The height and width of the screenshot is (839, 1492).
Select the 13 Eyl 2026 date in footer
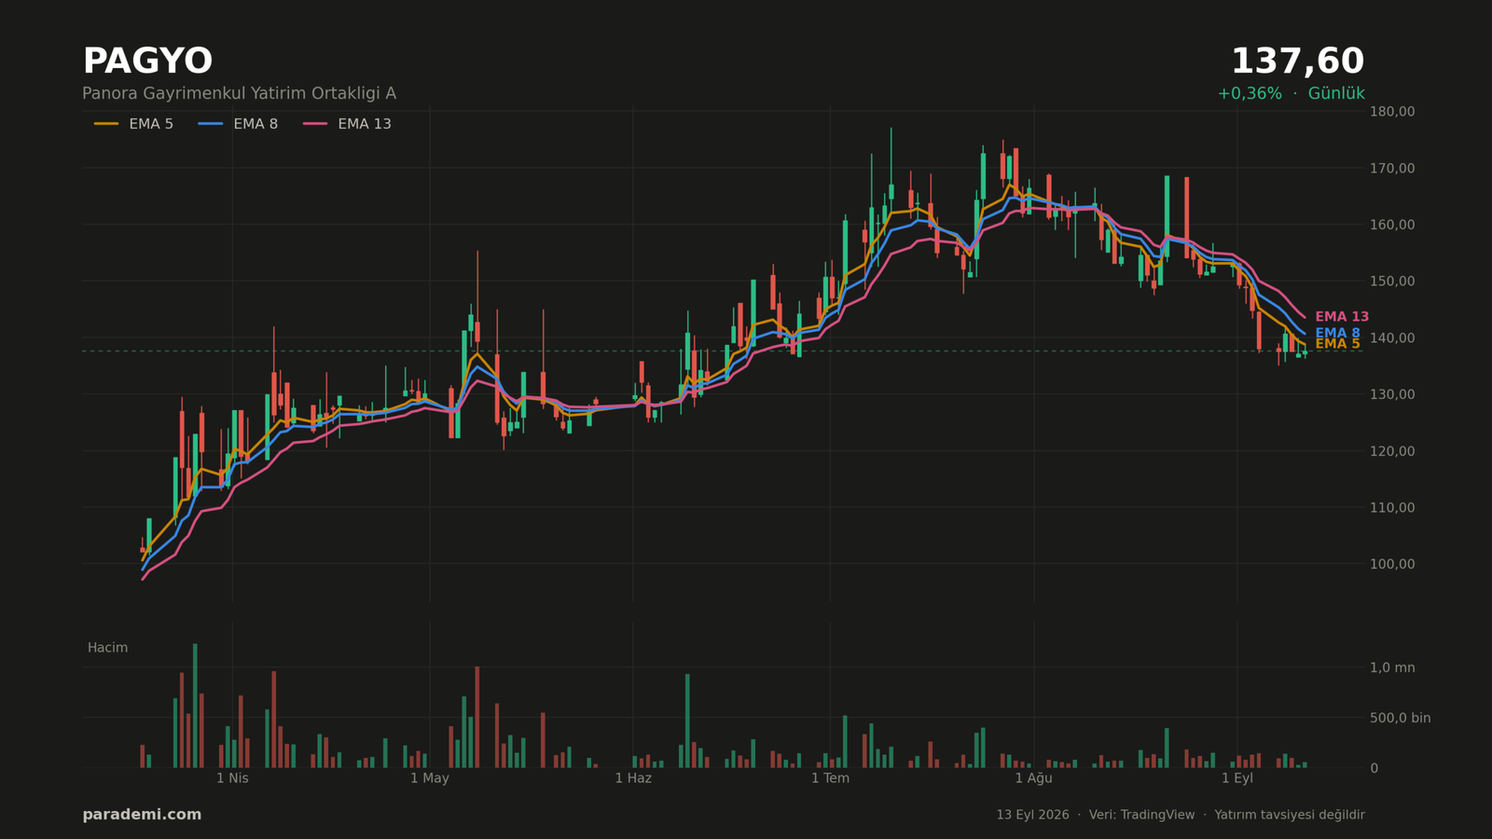(1032, 815)
